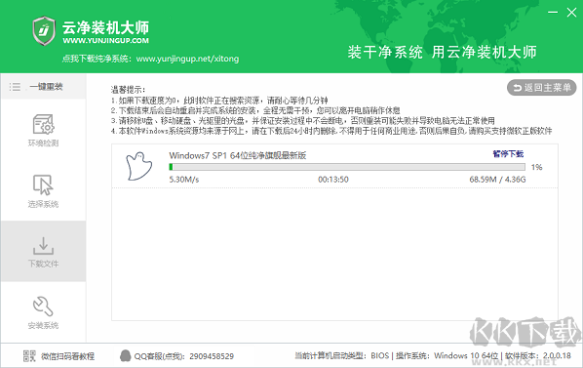Click the 返回主菜单 button
This screenshot has width=583, height=368.
pyautogui.click(x=541, y=88)
